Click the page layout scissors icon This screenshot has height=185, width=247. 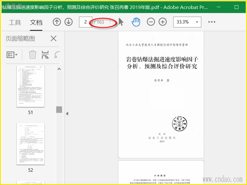pyautogui.click(x=45, y=55)
